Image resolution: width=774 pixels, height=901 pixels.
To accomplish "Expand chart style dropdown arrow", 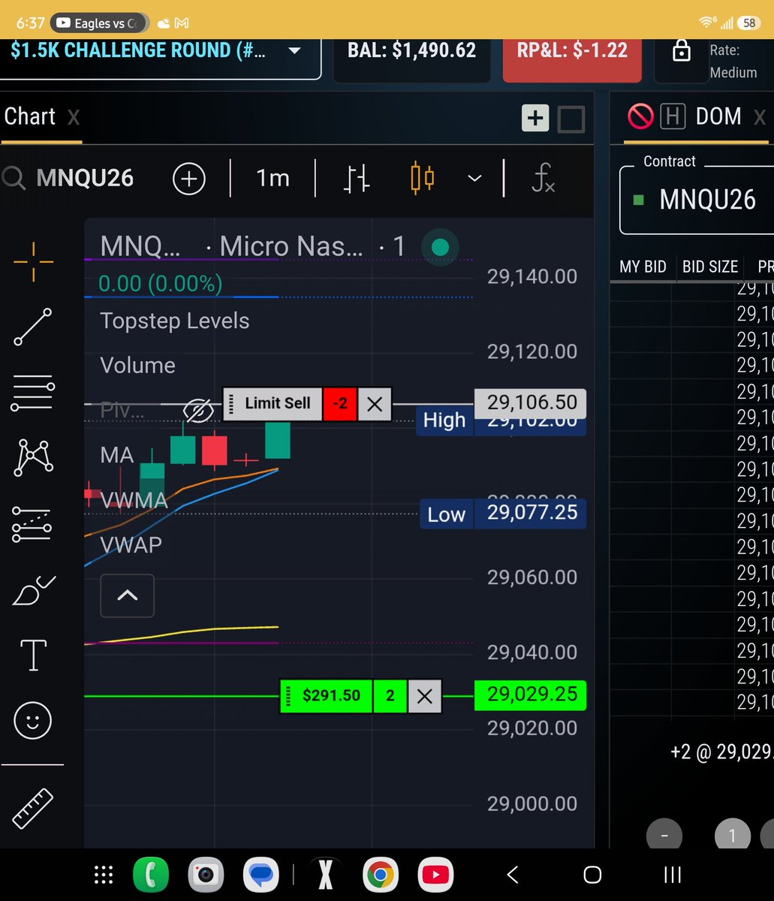I will (x=474, y=179).
